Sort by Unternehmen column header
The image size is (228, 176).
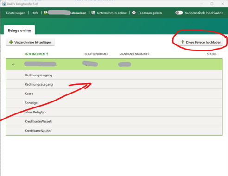[x=35, y=54]
